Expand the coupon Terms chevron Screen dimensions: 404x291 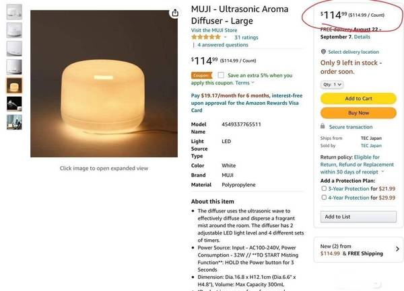[253, 83]
